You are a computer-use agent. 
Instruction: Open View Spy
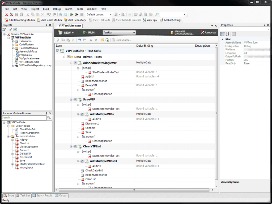(x=150, y=20)
